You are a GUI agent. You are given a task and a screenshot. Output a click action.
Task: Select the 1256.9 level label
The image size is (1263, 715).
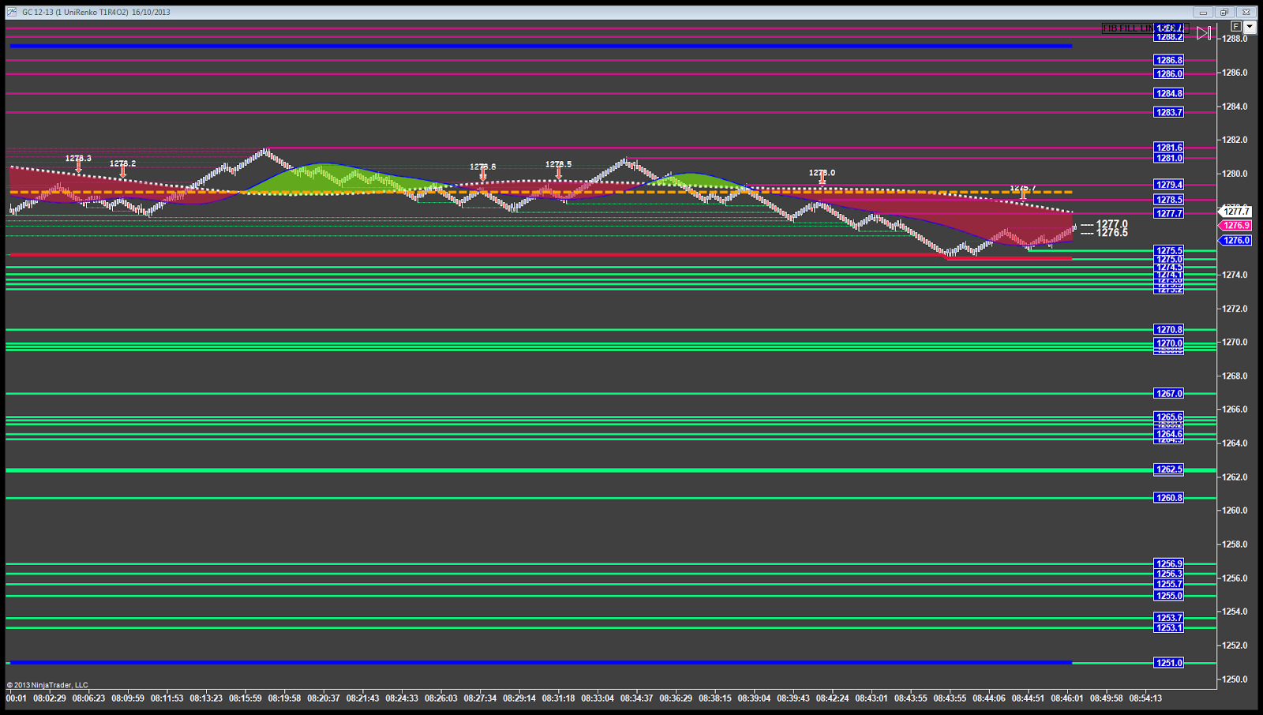click(1169, 563)
